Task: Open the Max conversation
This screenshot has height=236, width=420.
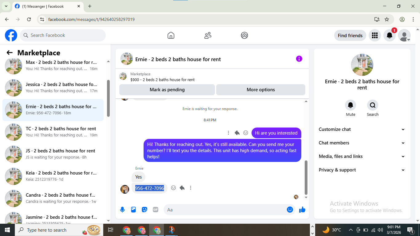Action: tap(53, 65)
